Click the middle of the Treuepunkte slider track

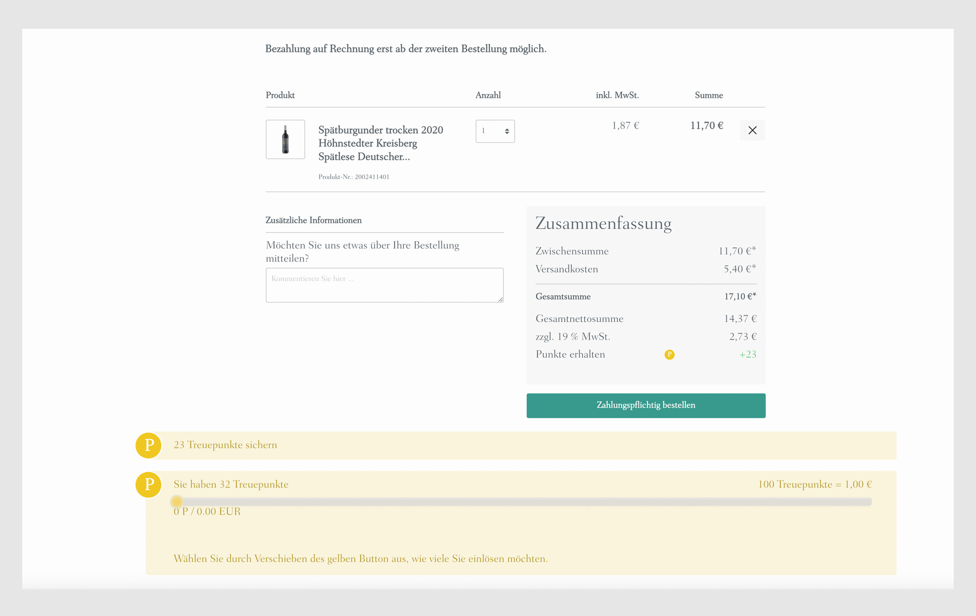(x=522, y=502)
